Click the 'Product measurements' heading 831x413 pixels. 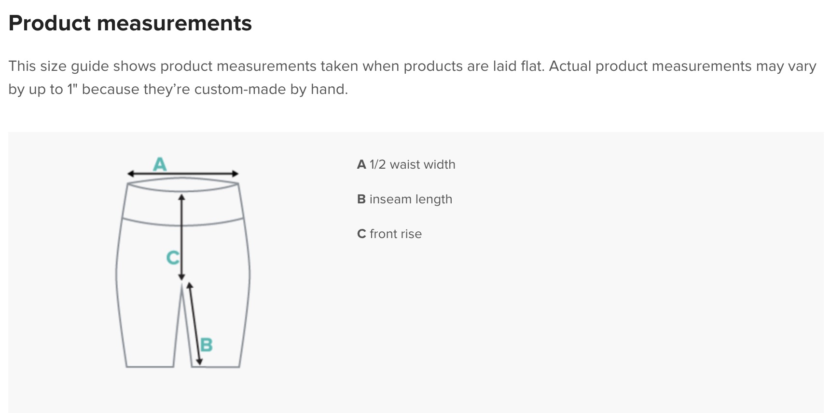[x=130, y=23]
